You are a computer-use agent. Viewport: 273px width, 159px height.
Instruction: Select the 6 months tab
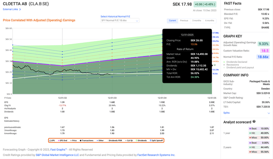coord(209,21)
